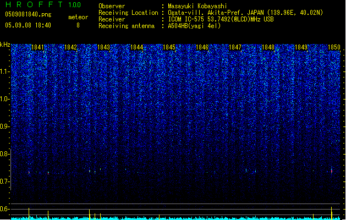Click the date stamp 05.09.08 18:40

(x=28, y=25)
